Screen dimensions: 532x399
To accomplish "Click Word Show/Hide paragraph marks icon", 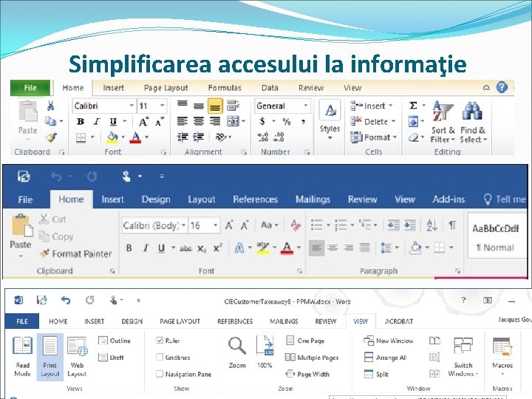I will pyautogui.click(x=452, y=225).
